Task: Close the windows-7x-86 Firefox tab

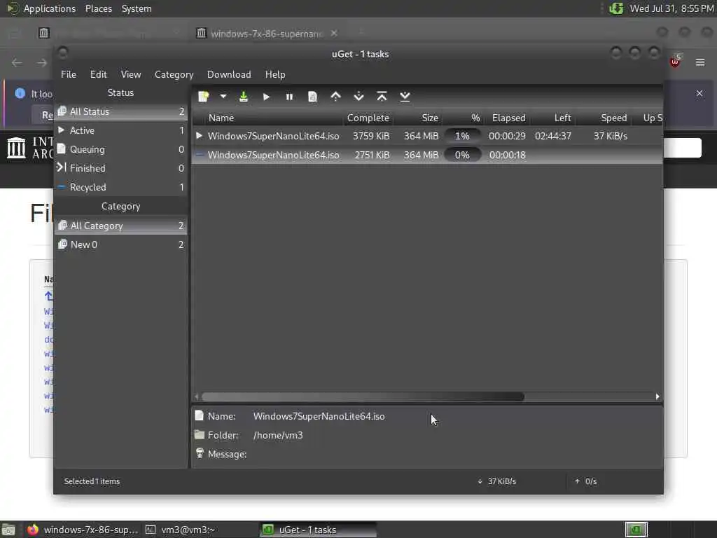Action: (334, 34)
